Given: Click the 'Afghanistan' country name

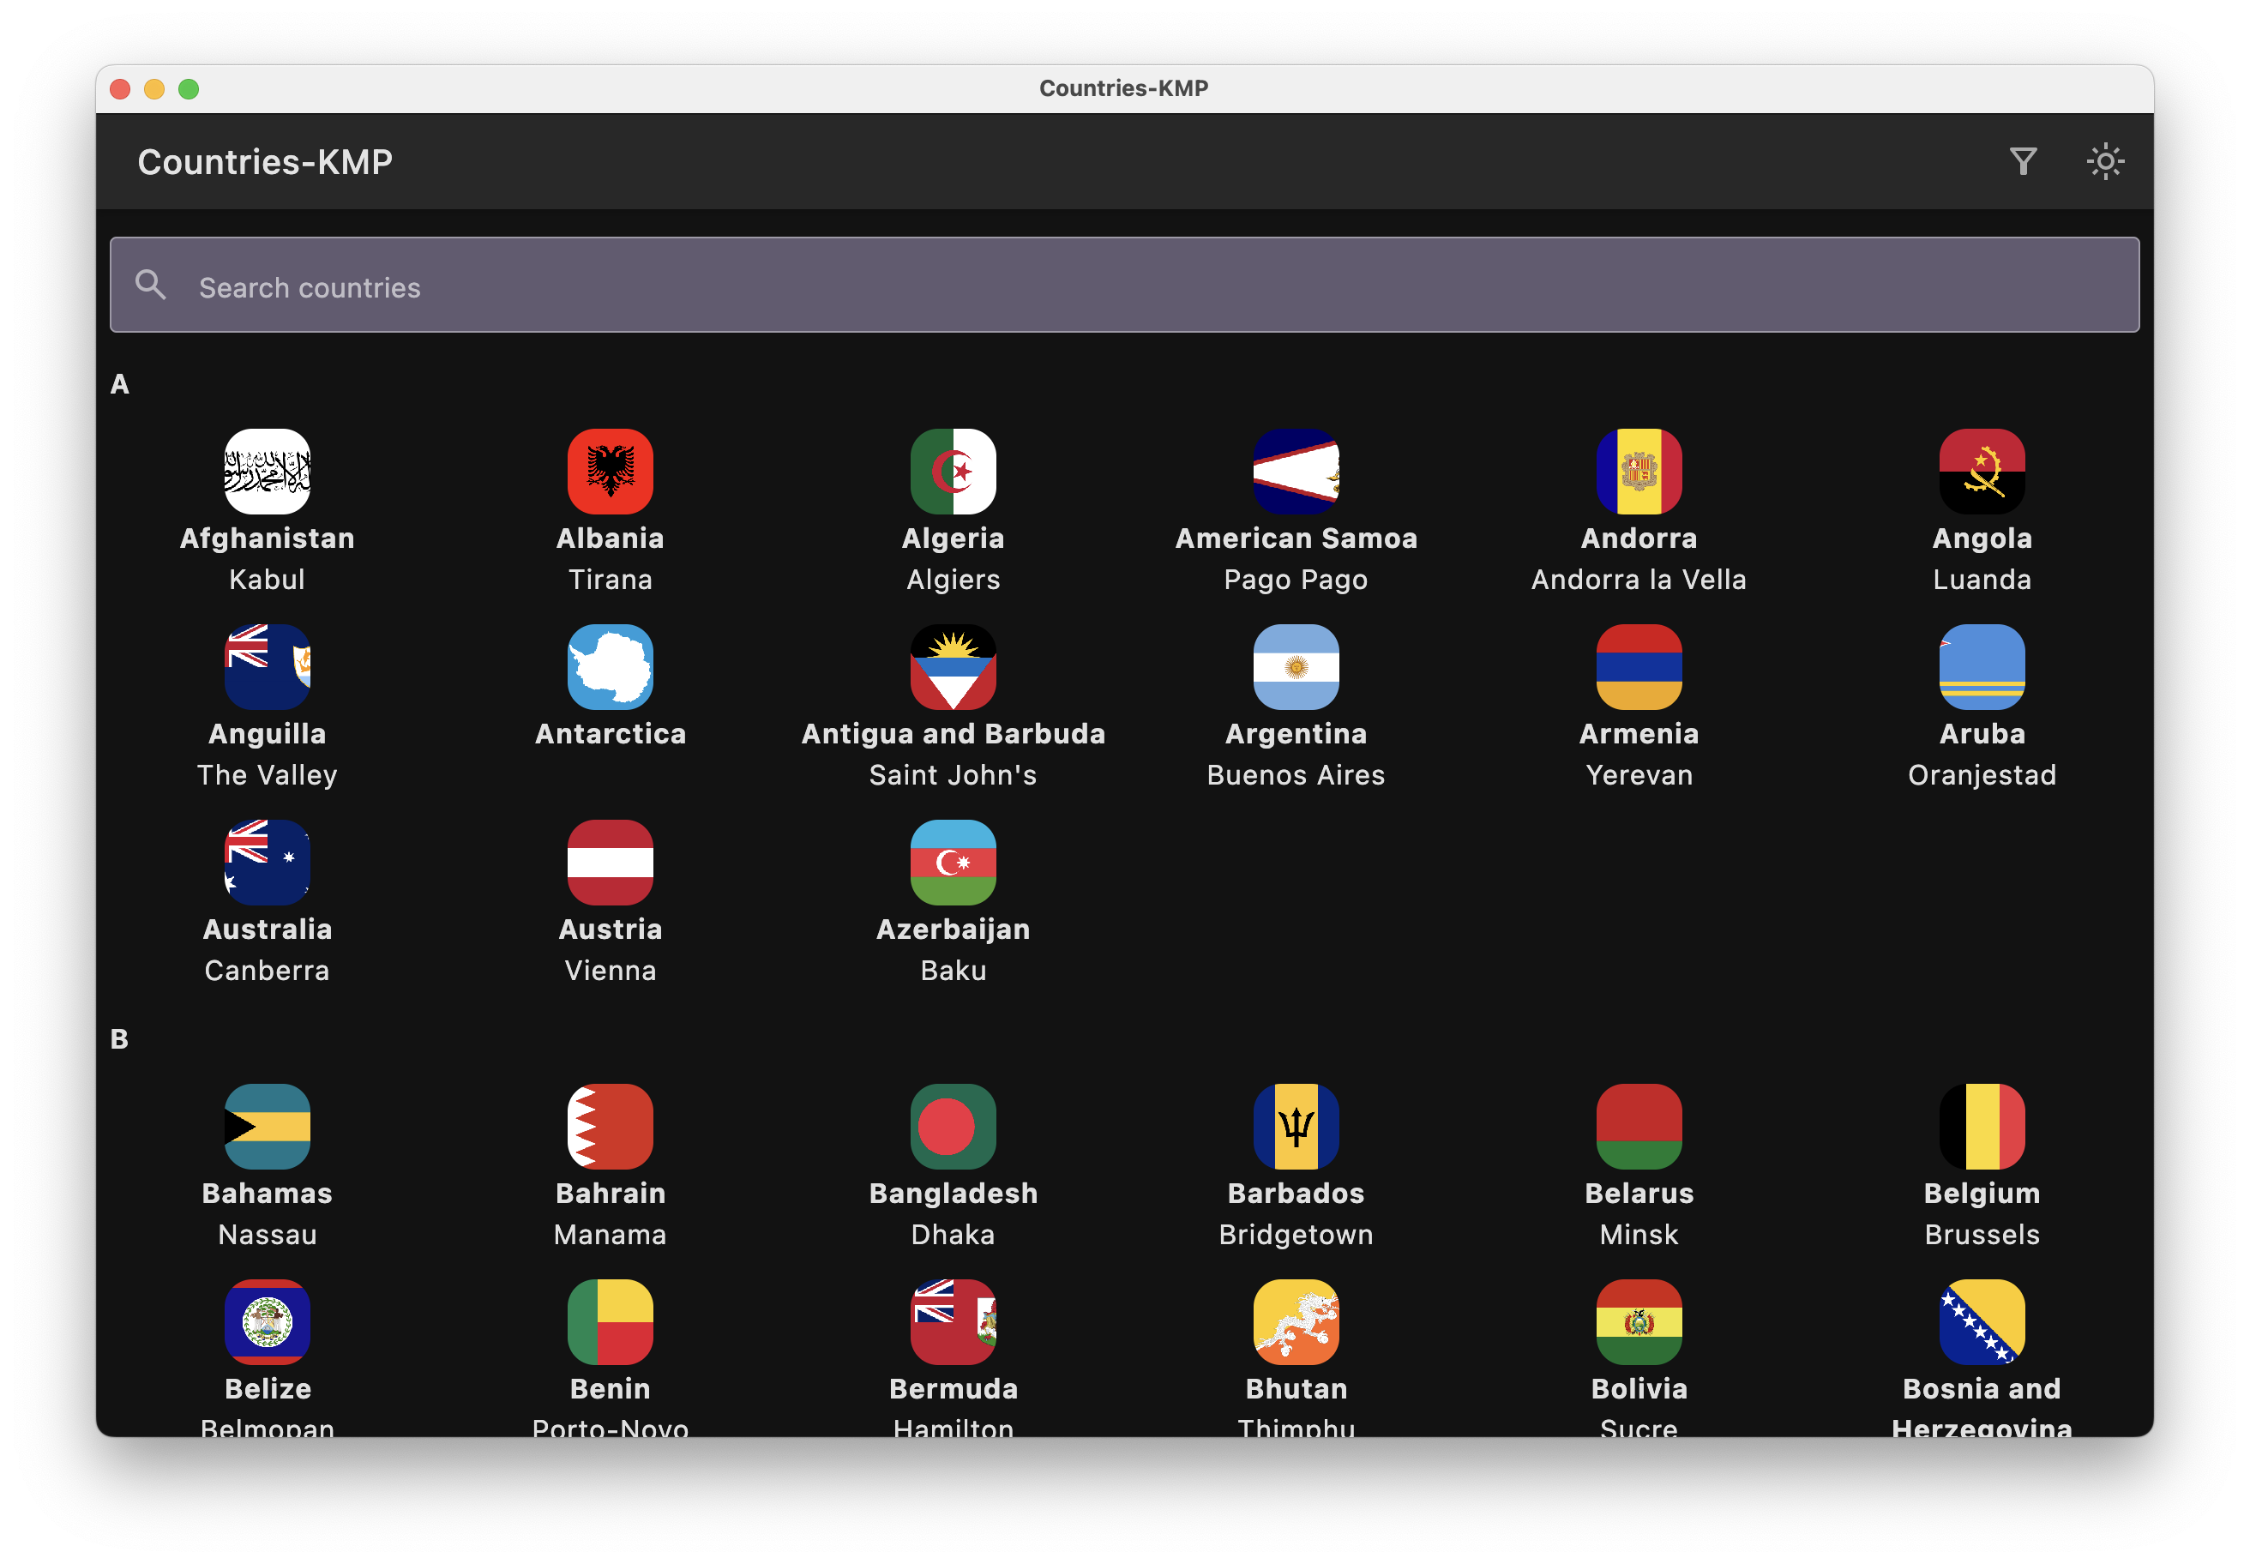Looking at the screenshot, I should click(268, 539).
